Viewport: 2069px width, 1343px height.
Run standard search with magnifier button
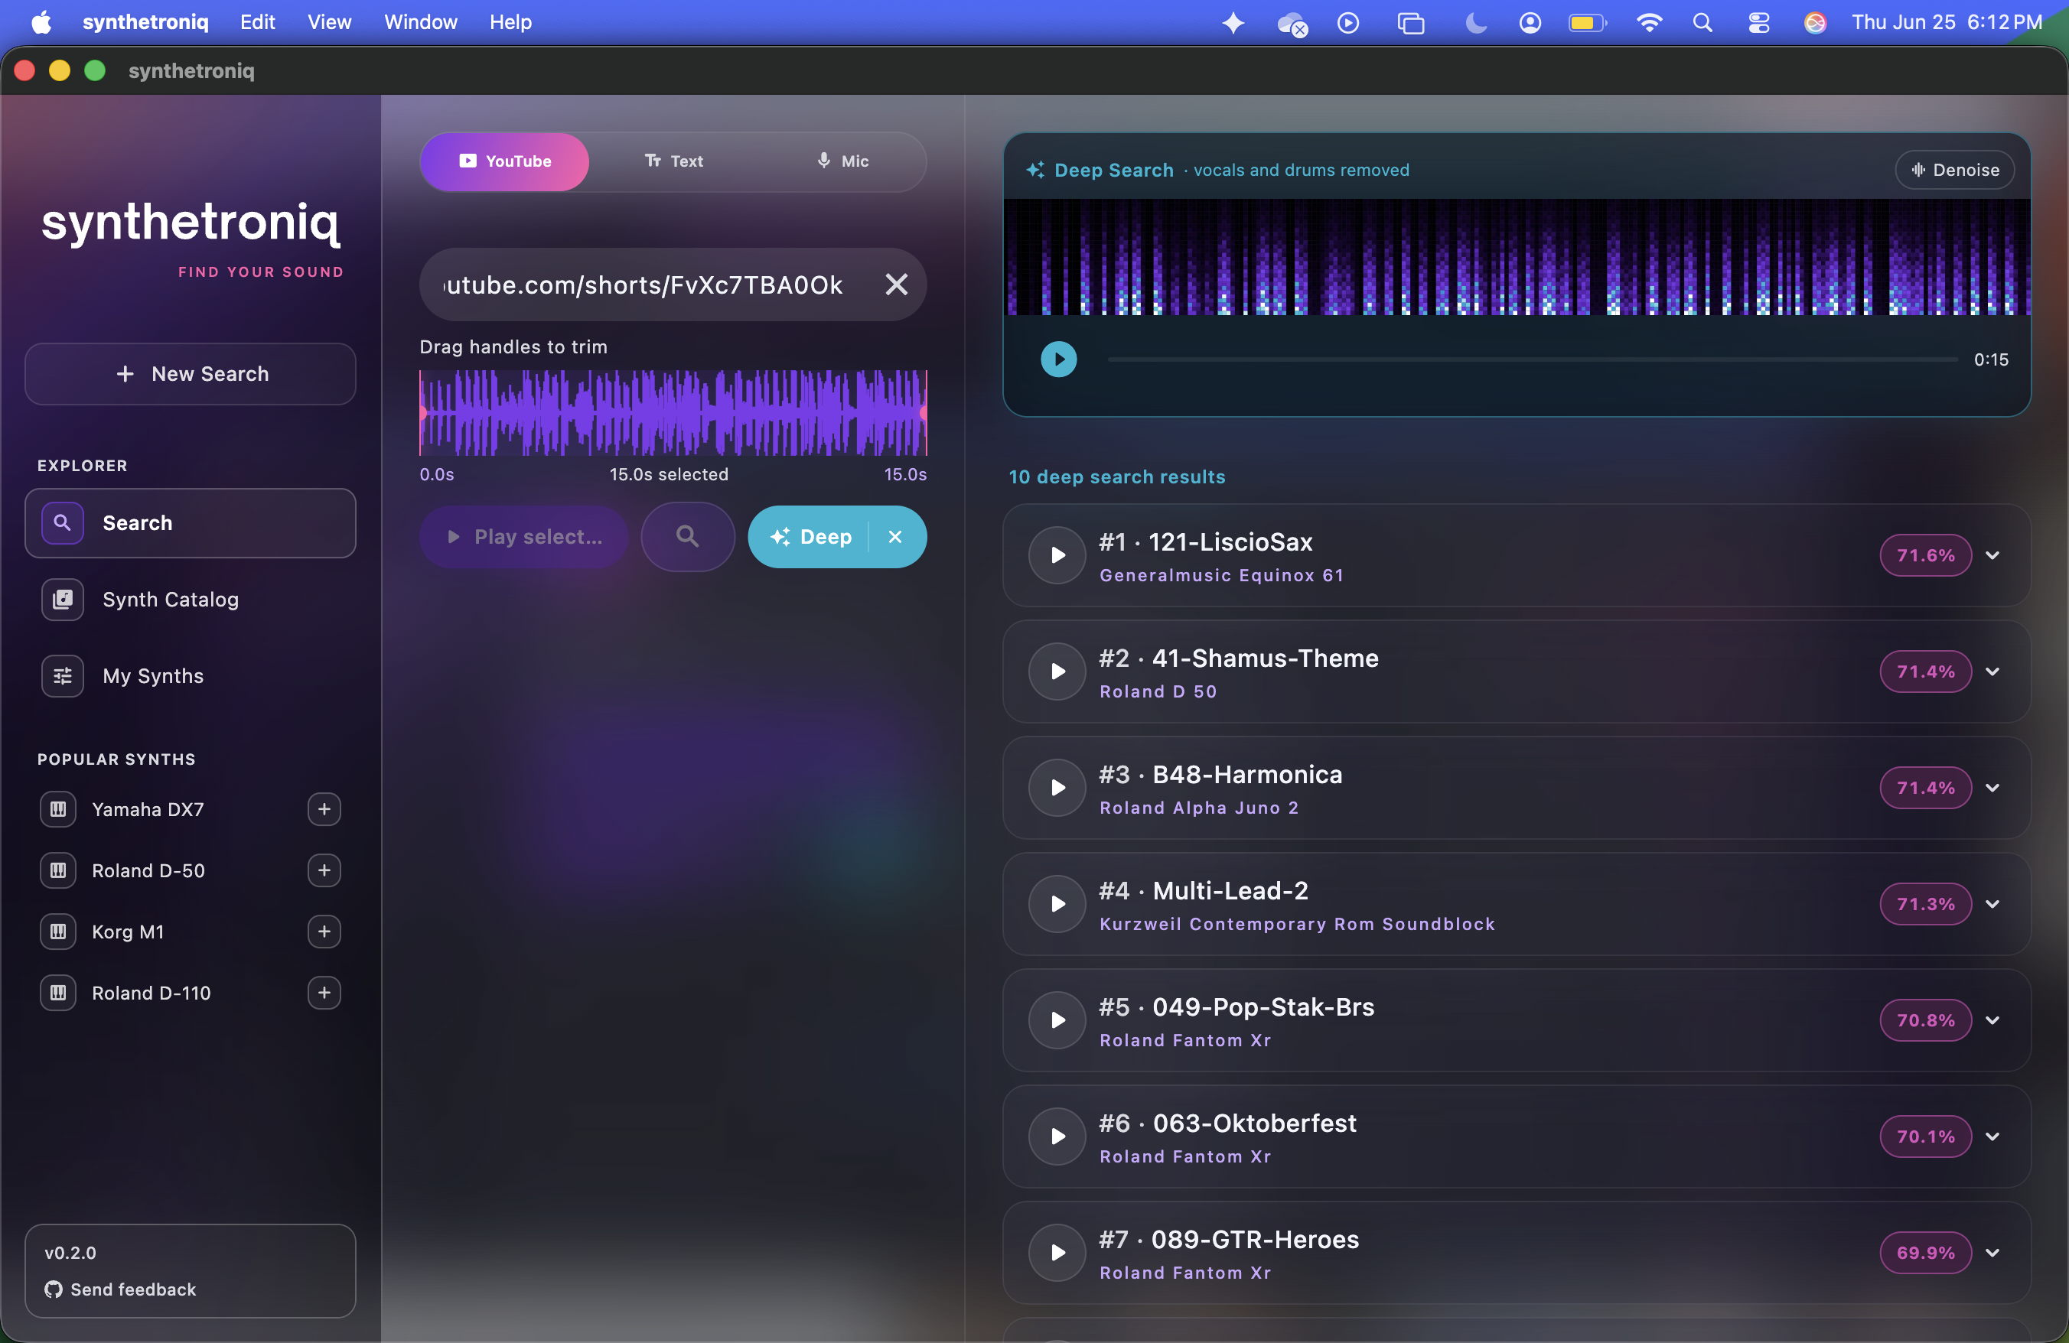point(688,537)
